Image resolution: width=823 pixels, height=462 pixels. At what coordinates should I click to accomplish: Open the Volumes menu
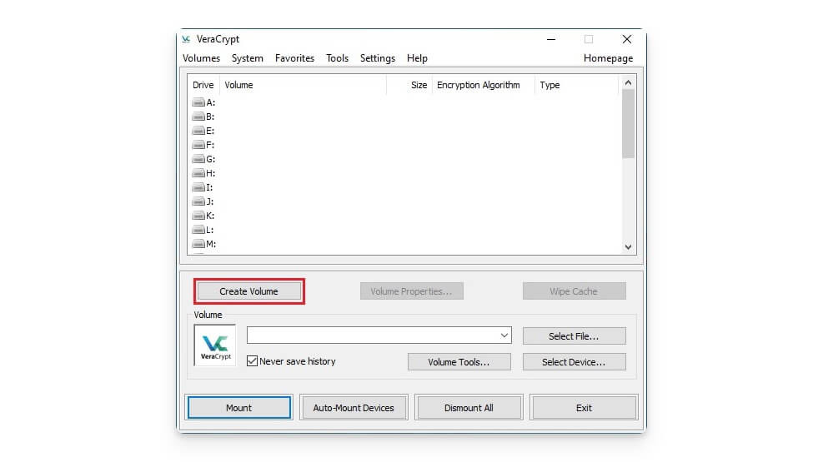201,58
